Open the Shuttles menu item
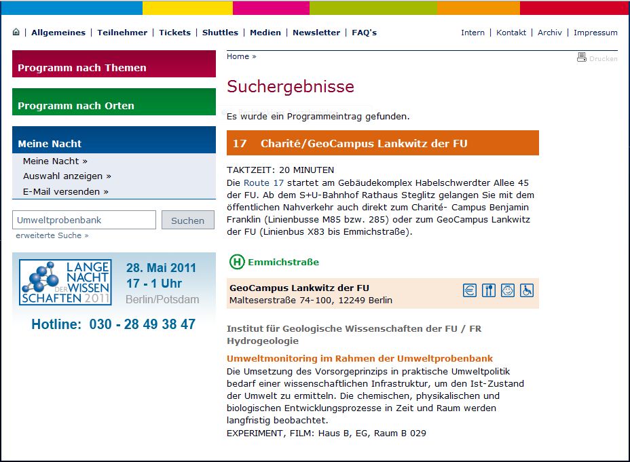 pos(220,33)
